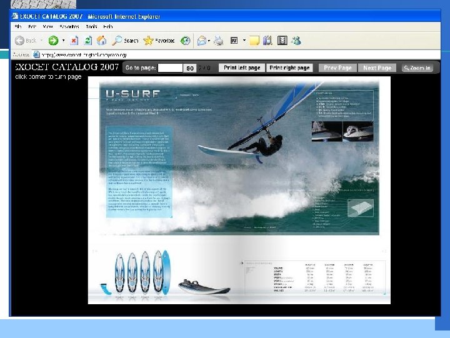Click the Zoom In button

417,68
